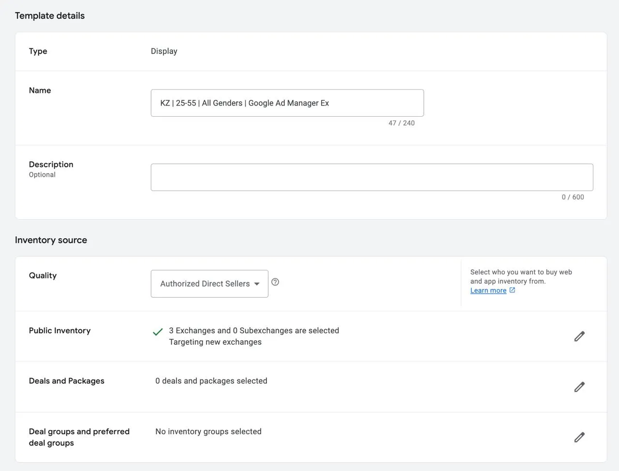Click the 0 deals and packages selected text
Viewport: 619px width, 471px height.
click(211, 381)
